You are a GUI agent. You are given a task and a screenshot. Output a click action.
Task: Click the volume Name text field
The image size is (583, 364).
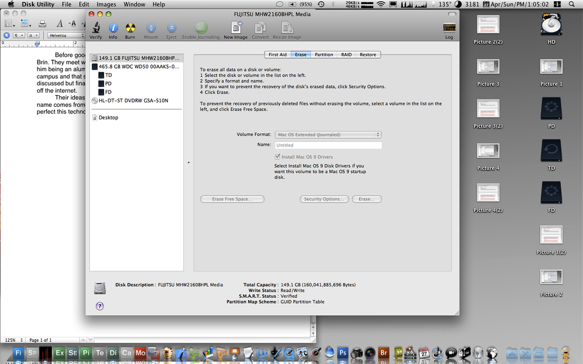pos(328,146)
